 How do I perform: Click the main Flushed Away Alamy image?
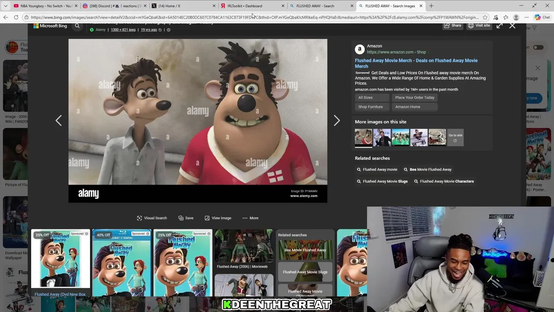[198, 121]
